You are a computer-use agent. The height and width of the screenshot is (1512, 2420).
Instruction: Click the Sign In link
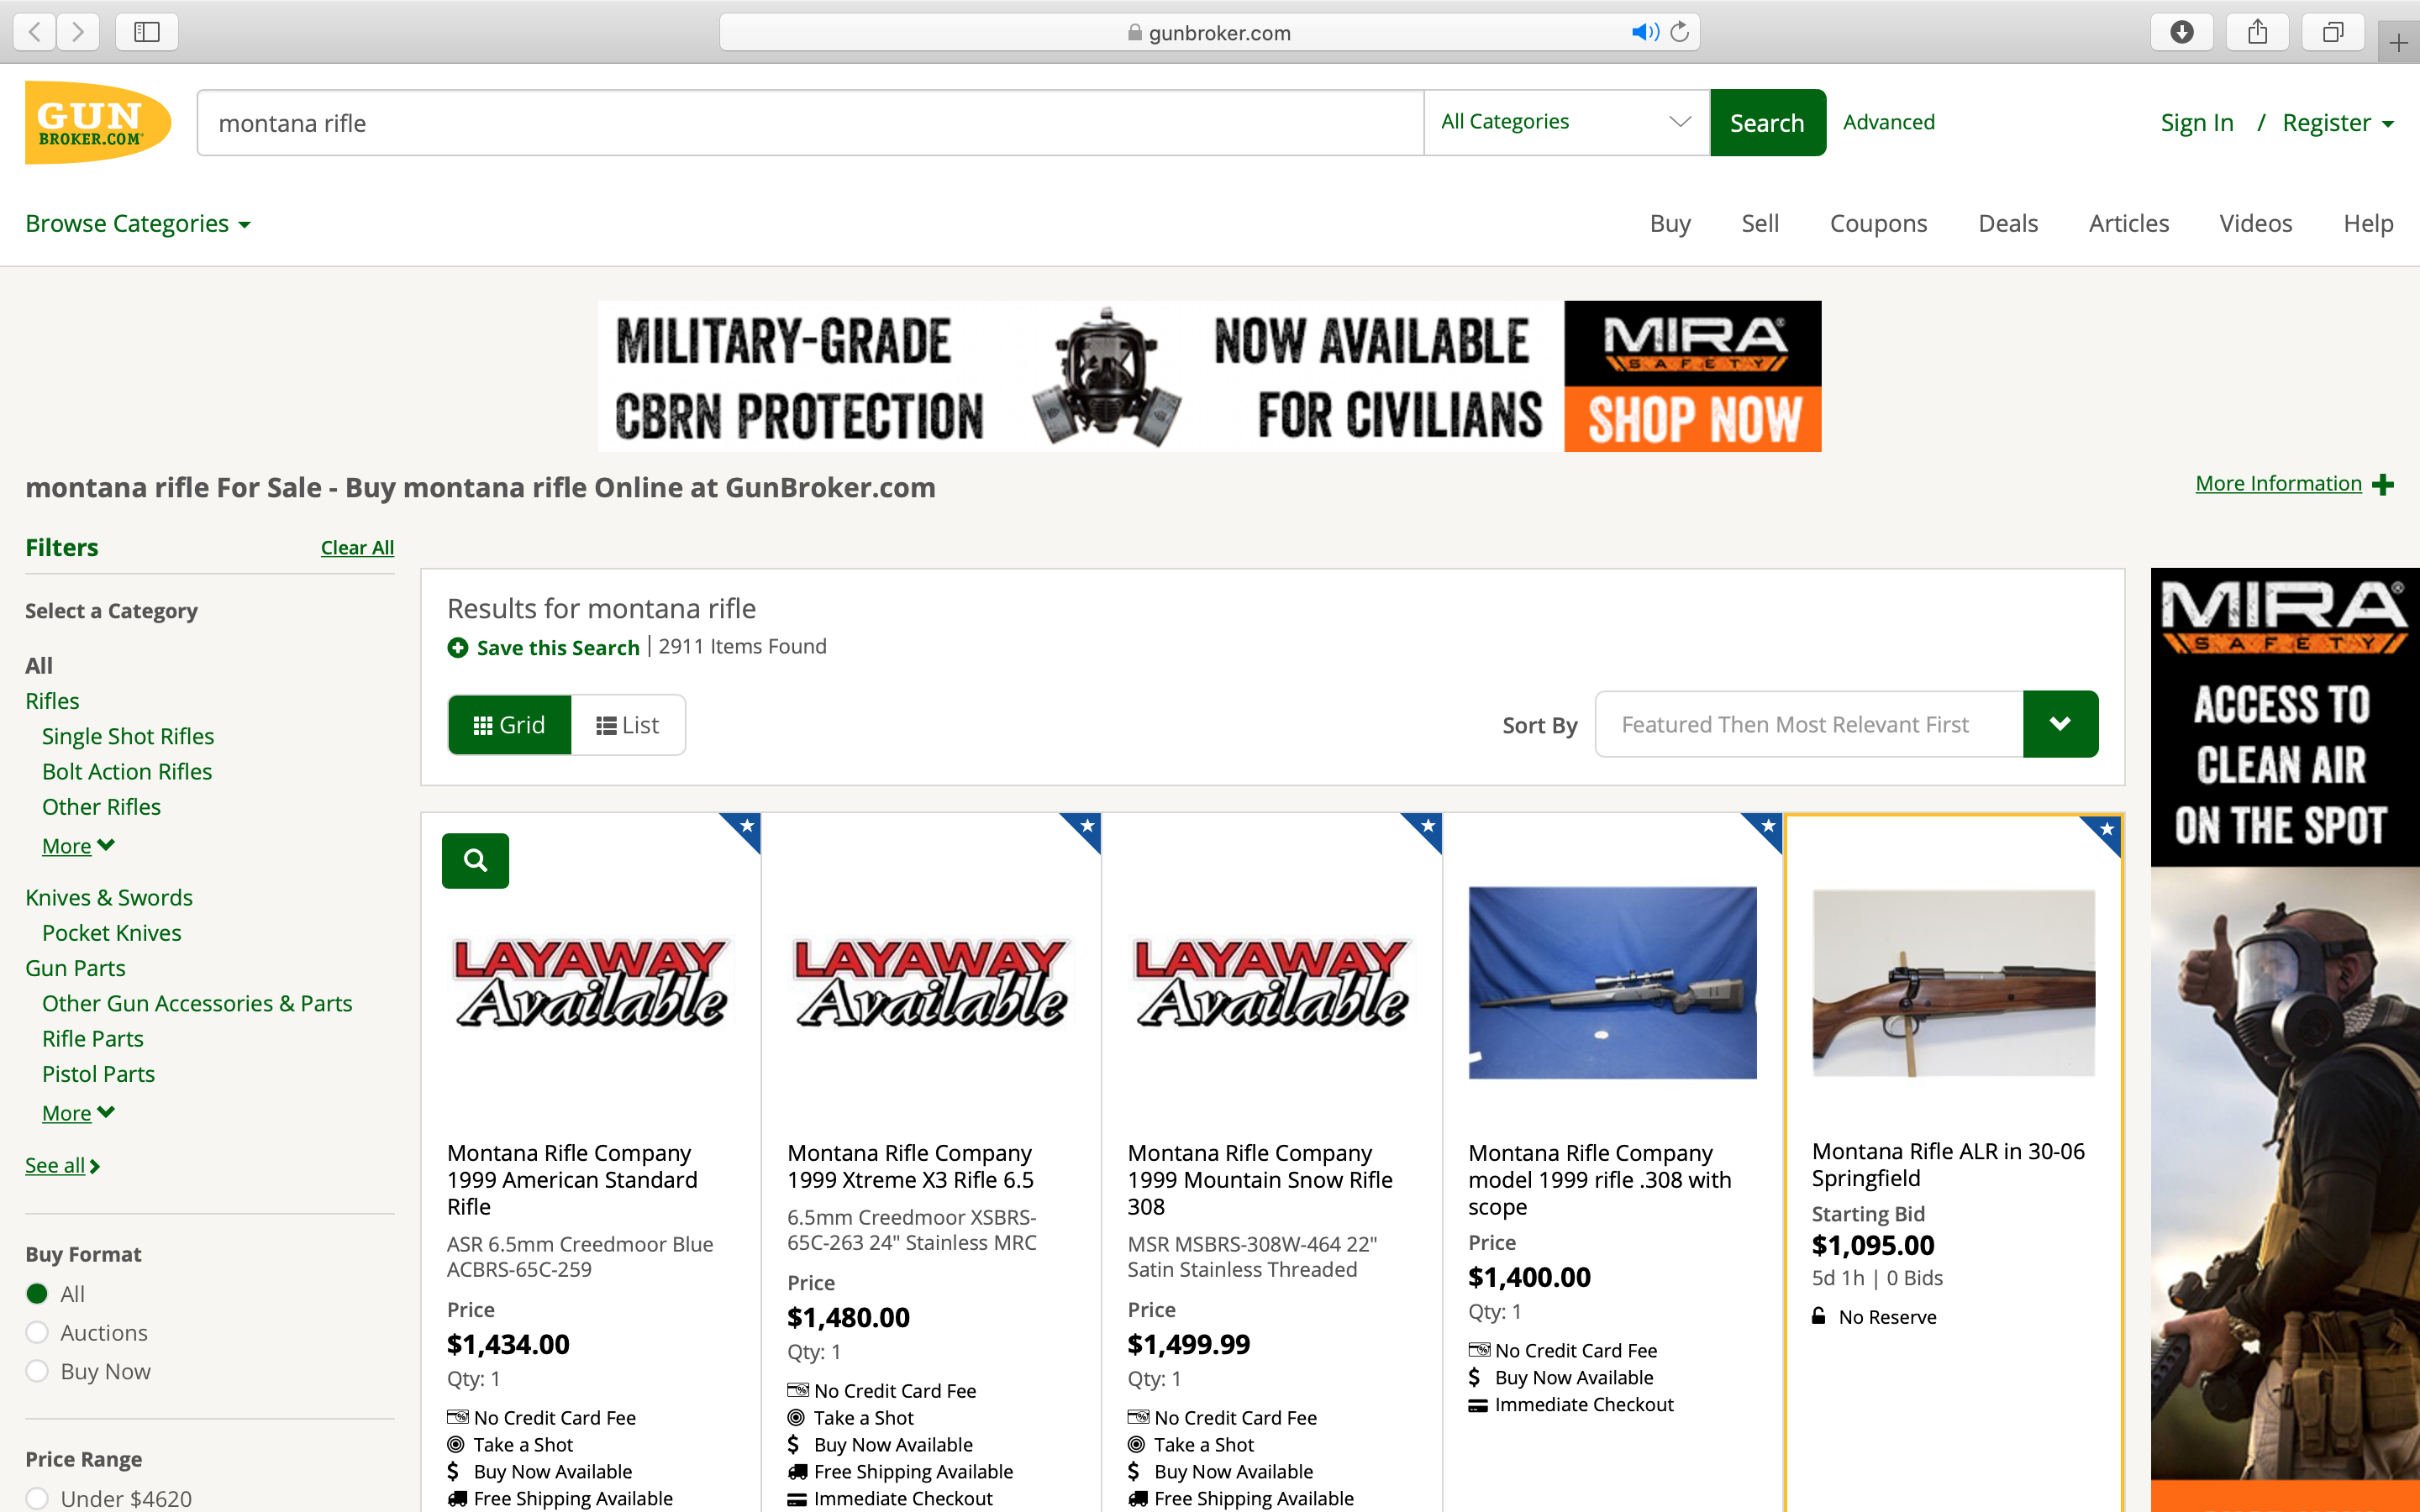pos(2196,123)
